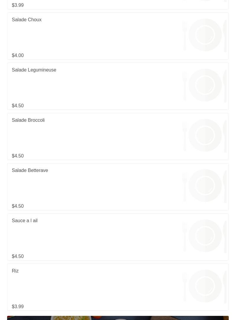Image resolution: width=232 pixels, height=320 pixels.
Task: Click the Sauce a l ail plate placeholder image
Action: point(205,236)
